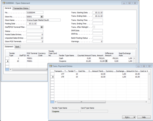Viewport: 153px width, 121px height.
Task: Select the Coupons row marker arrow
Action: [x=7, y=61]
